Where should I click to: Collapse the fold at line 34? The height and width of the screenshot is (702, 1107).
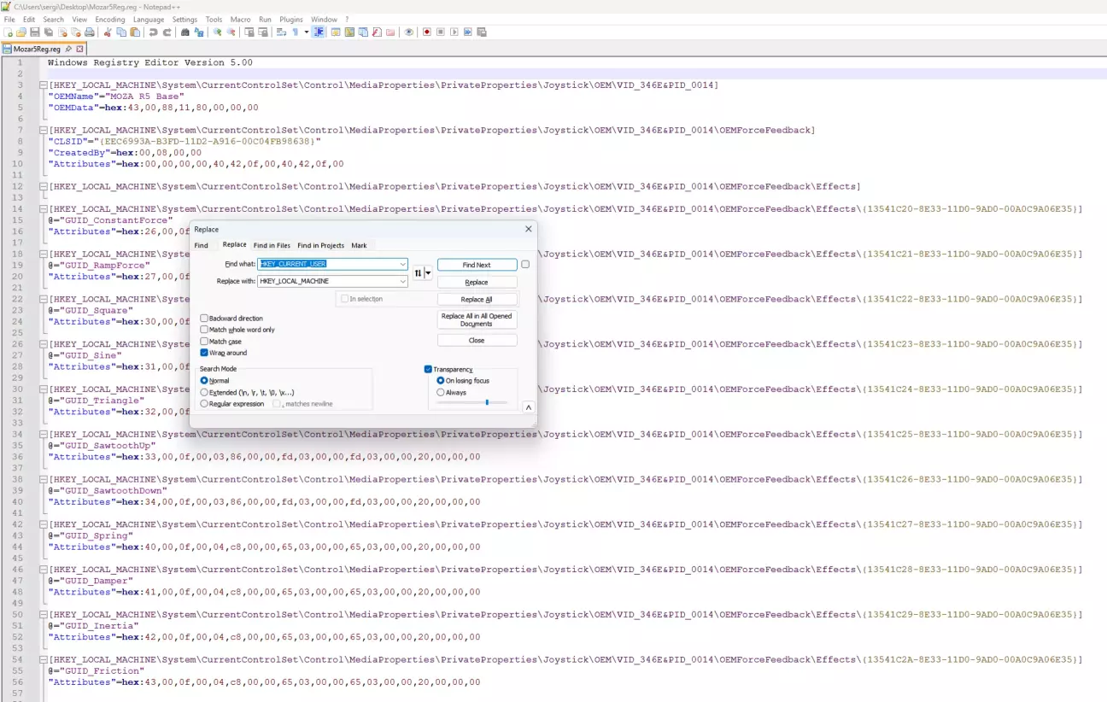[x=43, y=435]
